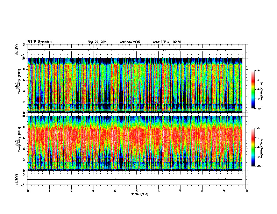277x214 pixels.
Task: Click the "10" tick on ch.1 frequency axis
Action: click(x=23, y=58)
